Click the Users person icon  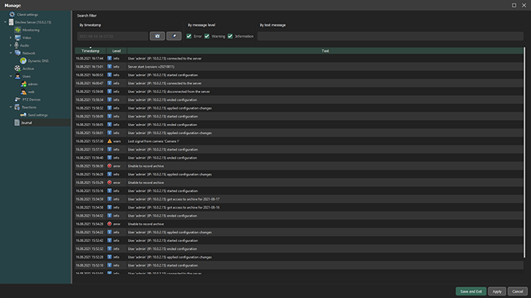[x=18, y=76]
